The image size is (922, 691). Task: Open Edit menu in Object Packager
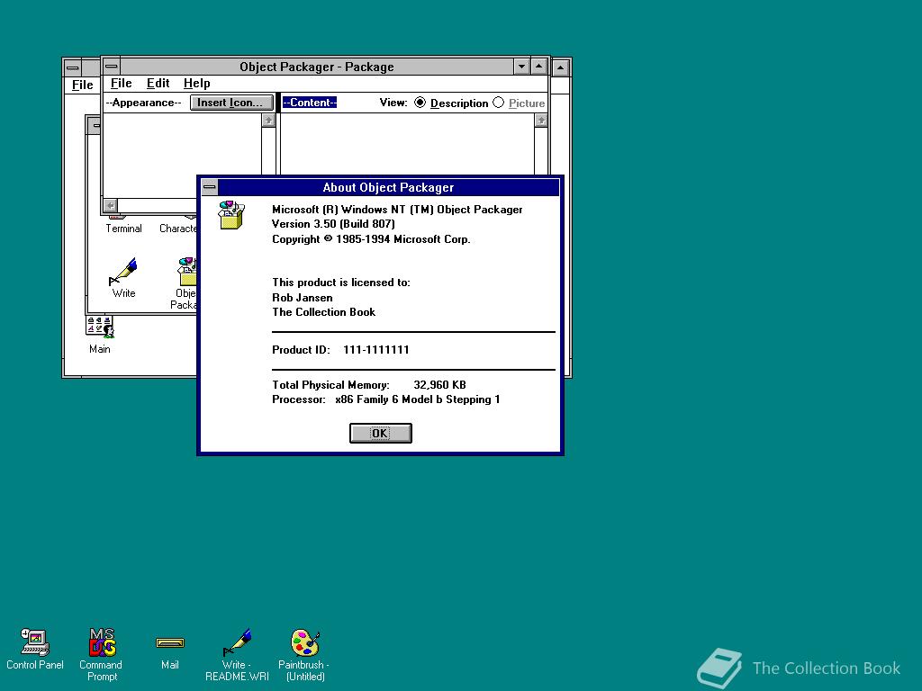158,84
